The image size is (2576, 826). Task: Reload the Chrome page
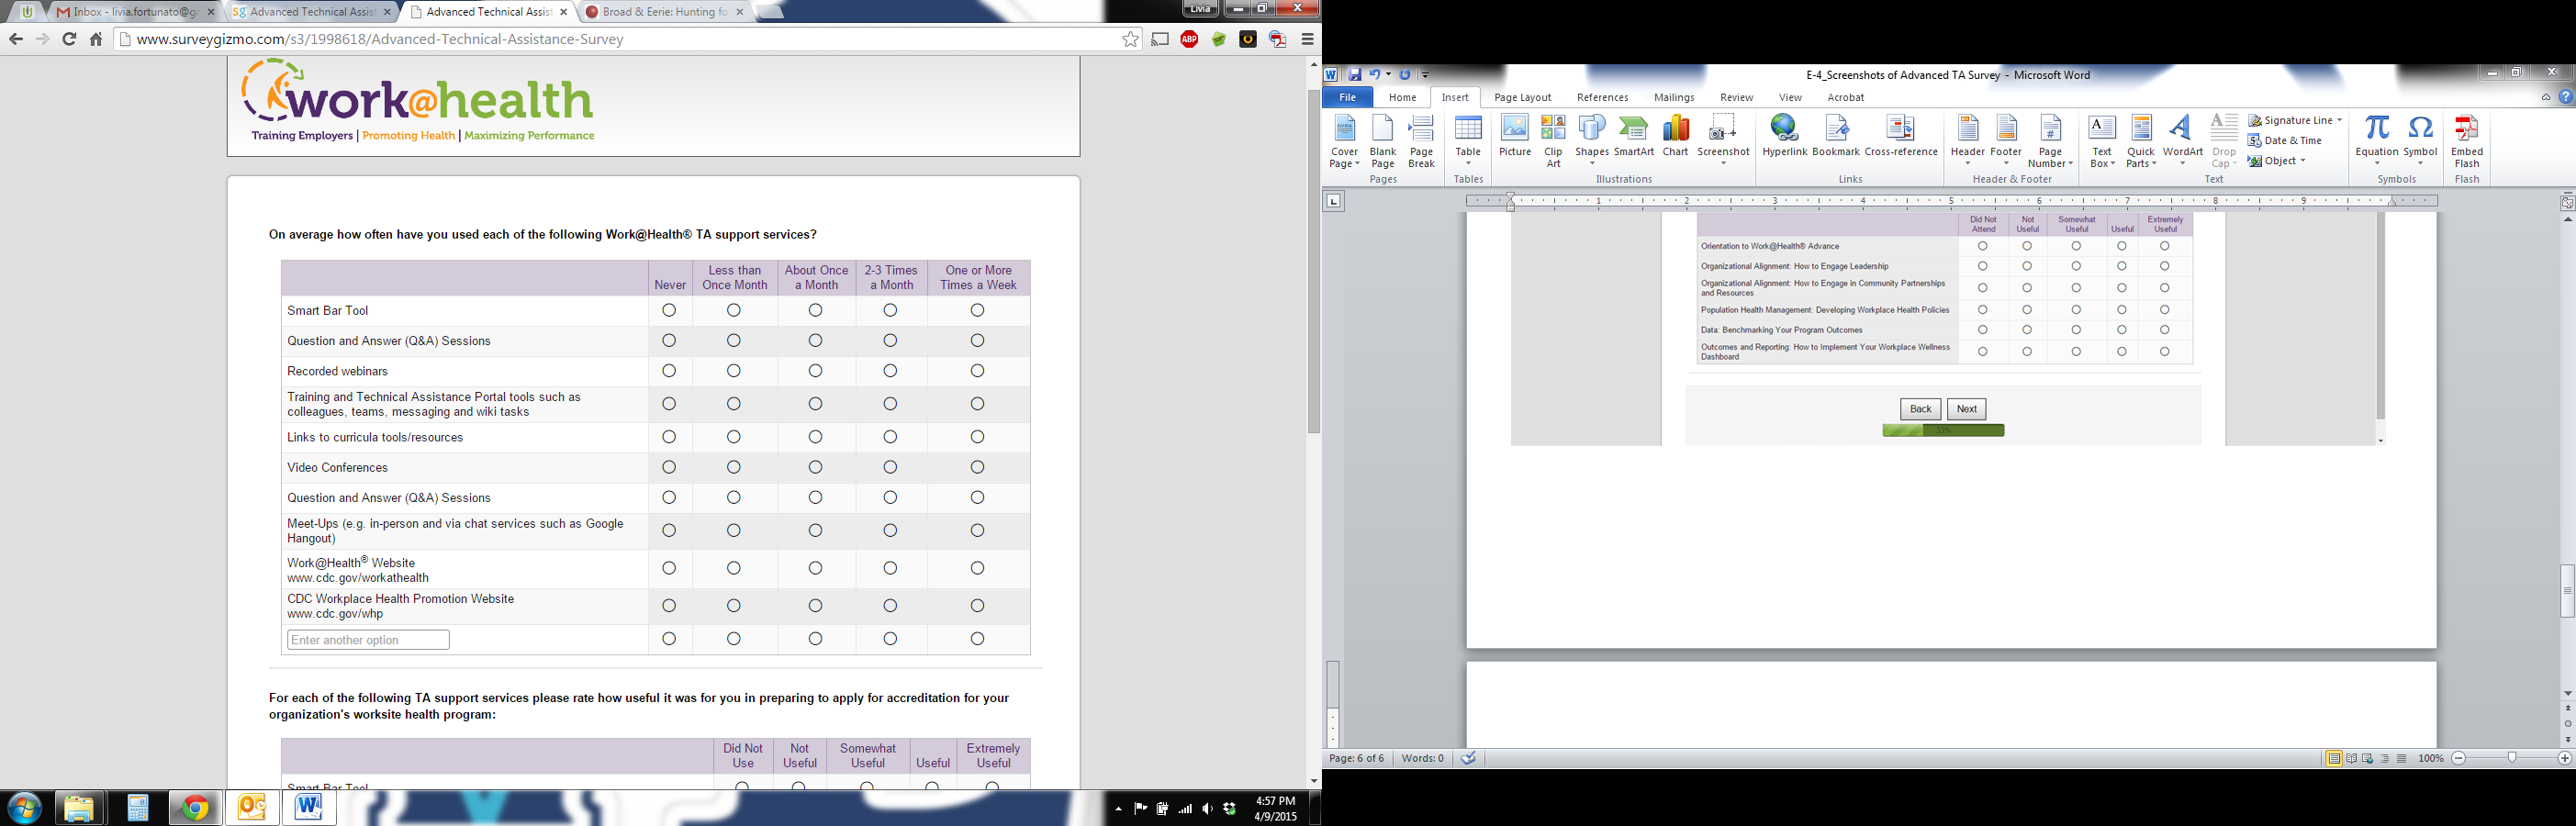(69, 39)
